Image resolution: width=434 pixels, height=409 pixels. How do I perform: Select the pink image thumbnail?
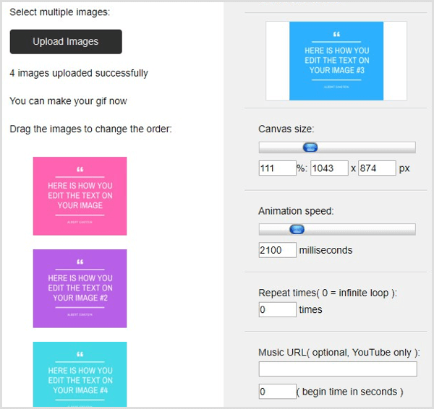click(x=80, y=196)
